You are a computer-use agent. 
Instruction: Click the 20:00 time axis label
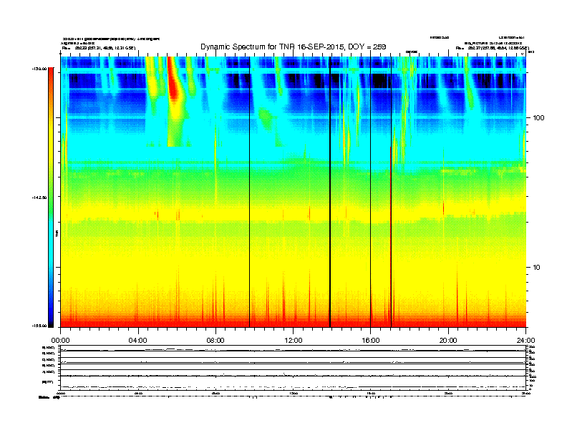click(x=448, y=341)
